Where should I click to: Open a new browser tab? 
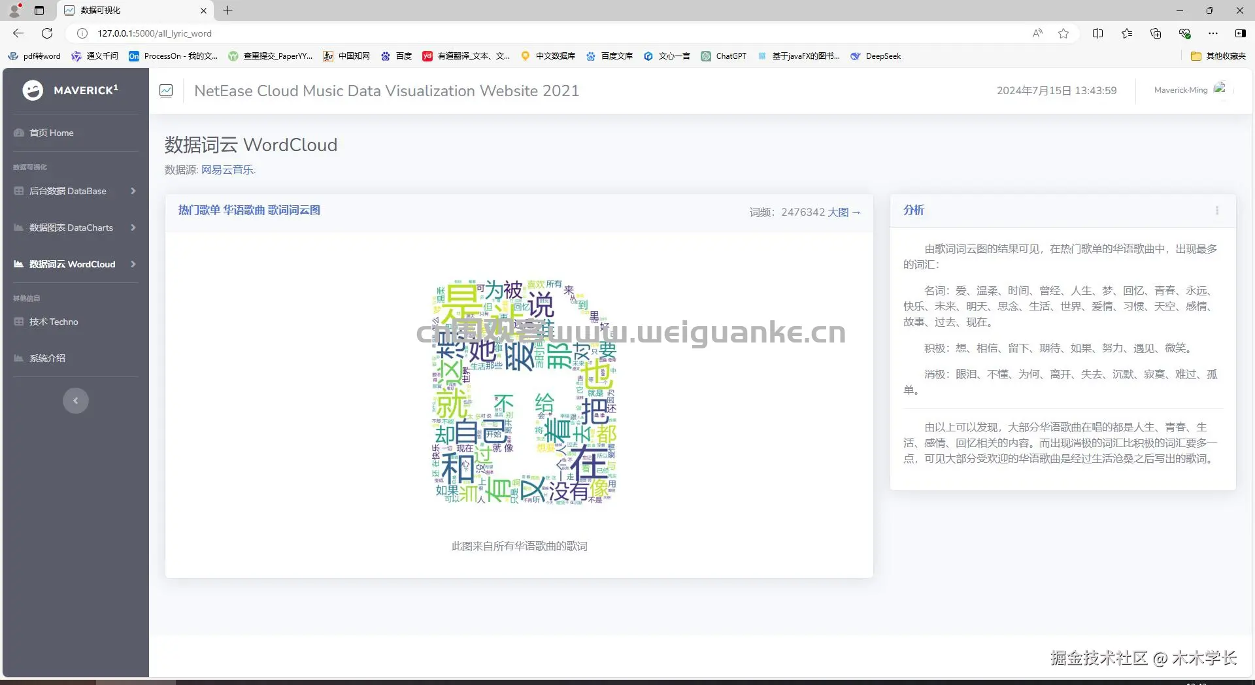click(x=227, y=10)
